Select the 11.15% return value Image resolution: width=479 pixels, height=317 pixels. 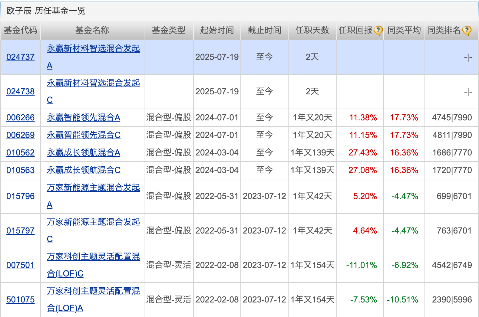pos(363,135)
